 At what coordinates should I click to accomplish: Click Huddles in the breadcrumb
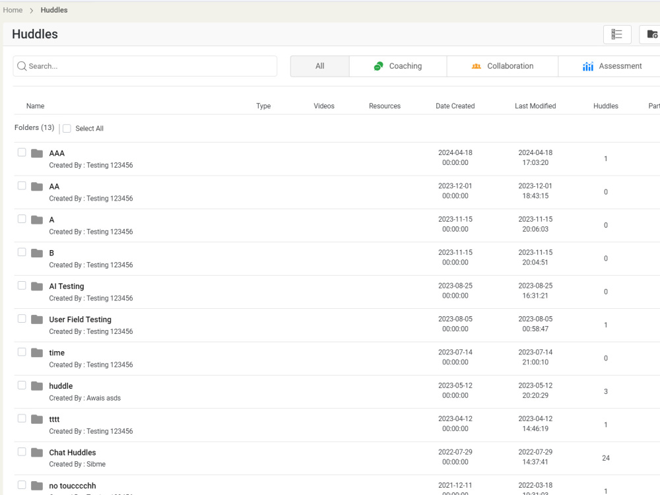(x=54, y=10)
